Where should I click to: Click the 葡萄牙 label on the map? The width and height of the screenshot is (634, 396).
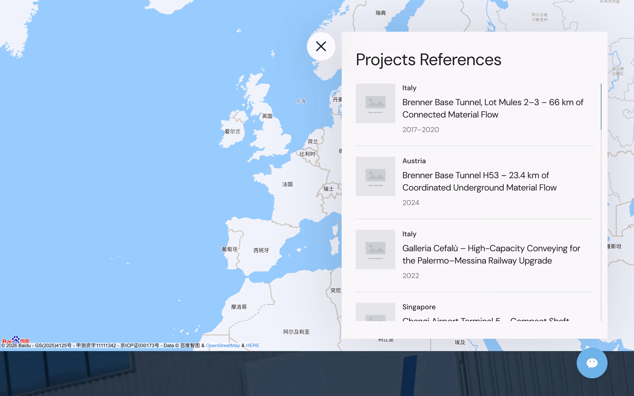(230, 249)
